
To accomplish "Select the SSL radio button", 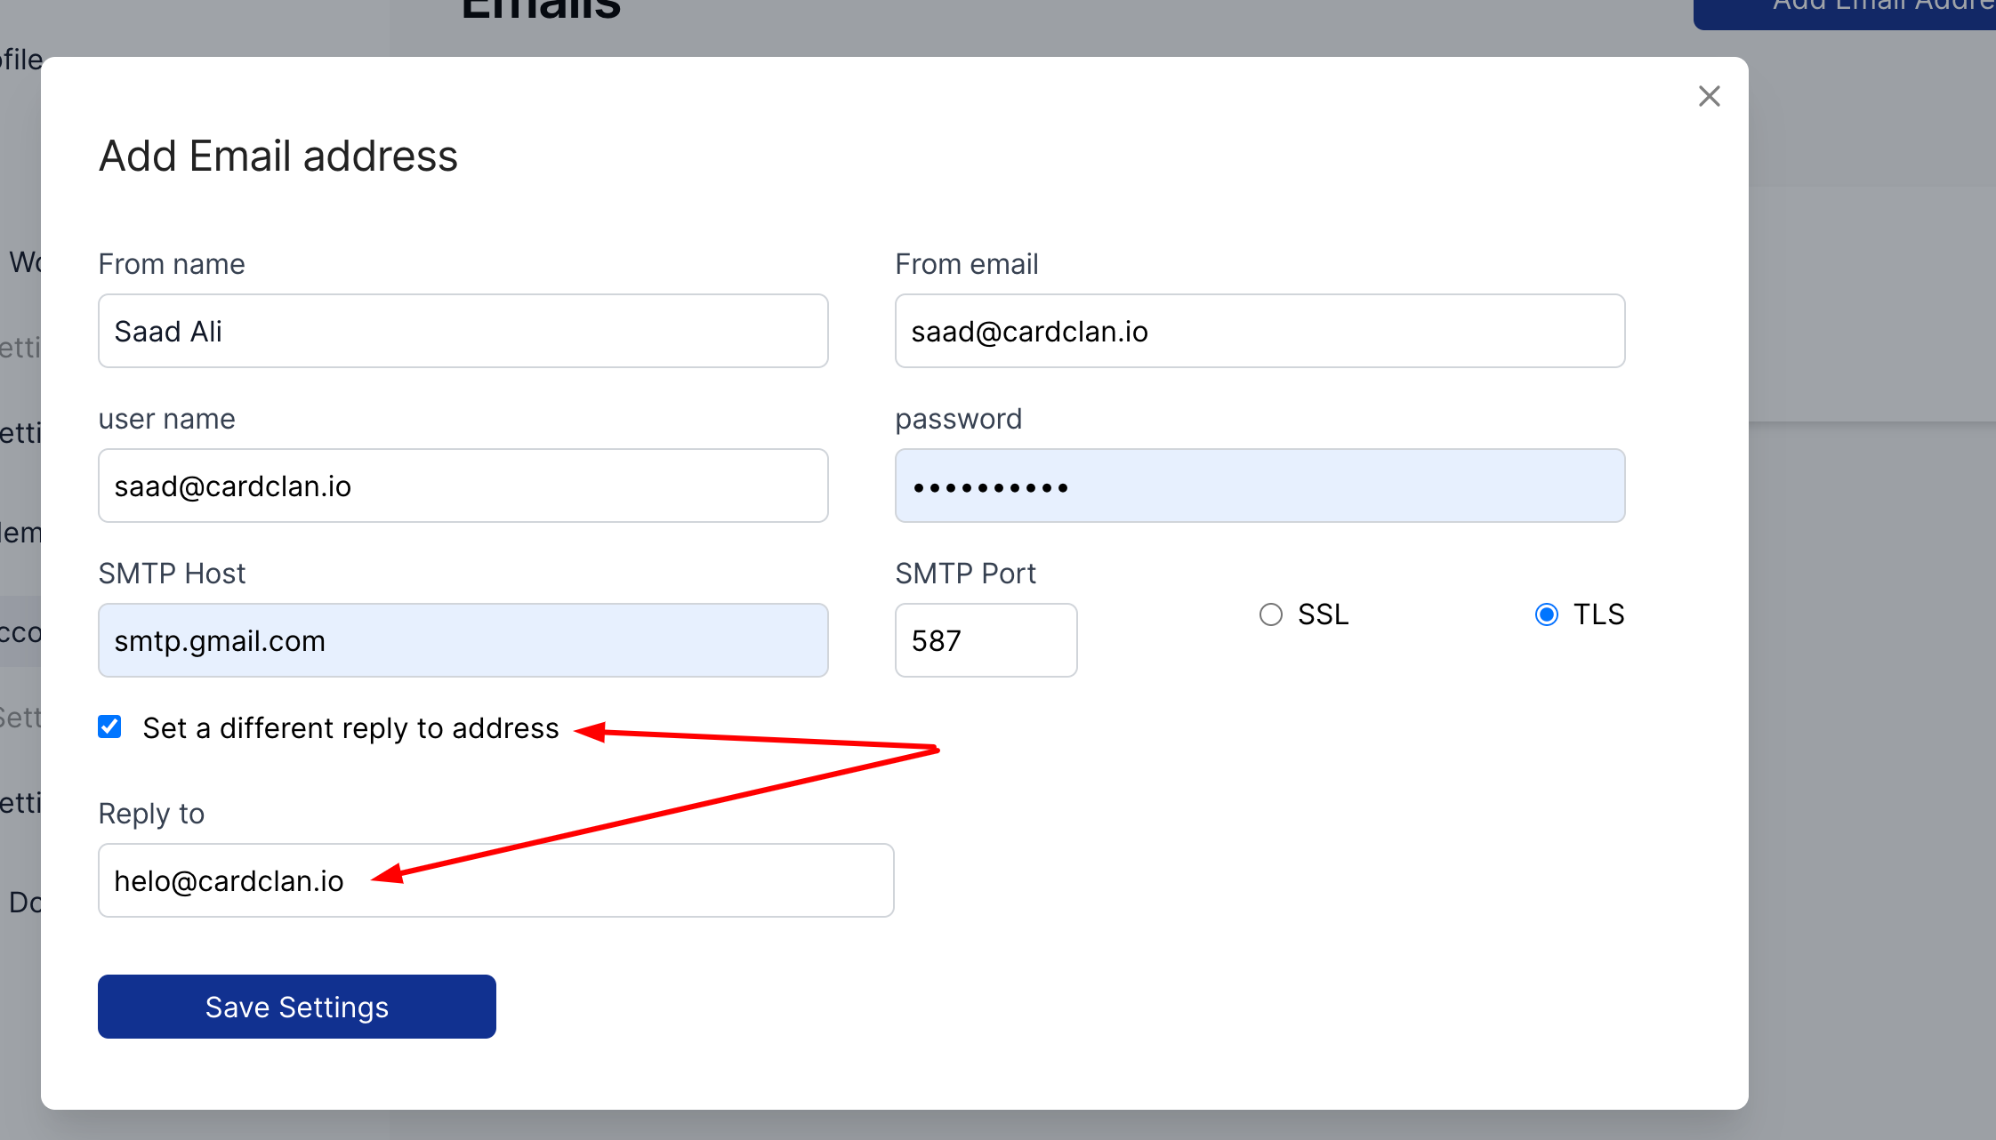I will [x=1271, y=614].
